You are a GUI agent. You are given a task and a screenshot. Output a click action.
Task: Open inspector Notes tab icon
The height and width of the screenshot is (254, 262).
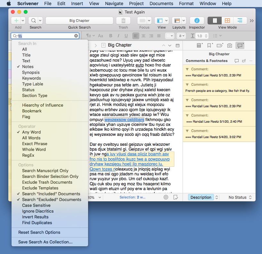pyautogui.click(x=199, y=45)
